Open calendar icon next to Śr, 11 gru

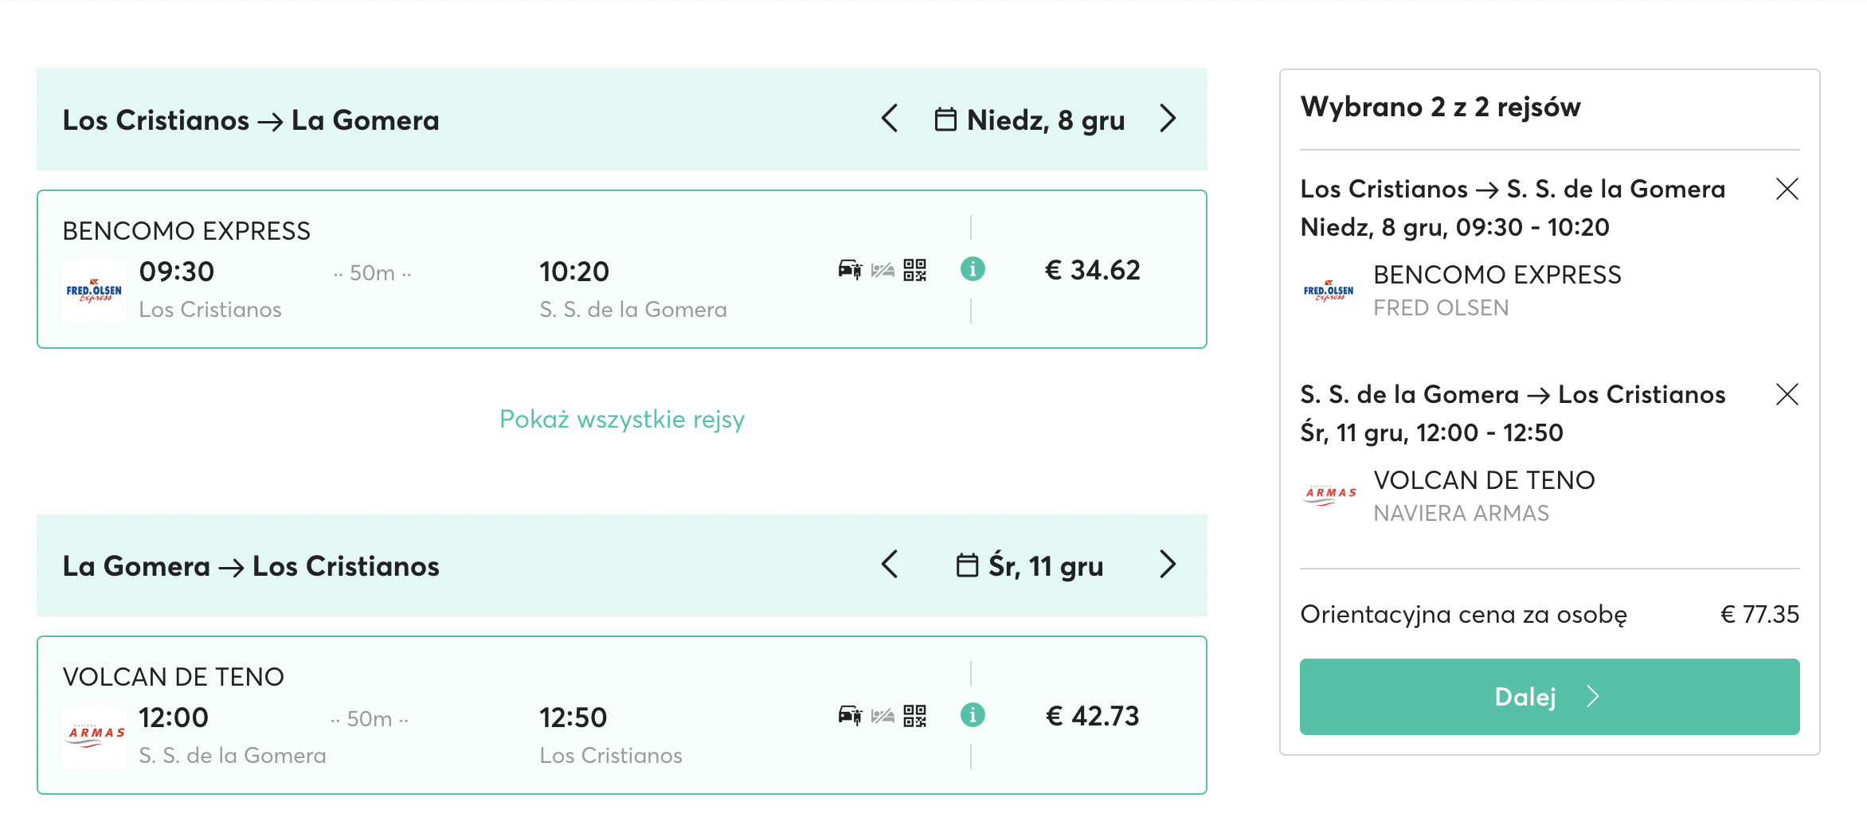point(967,565)
